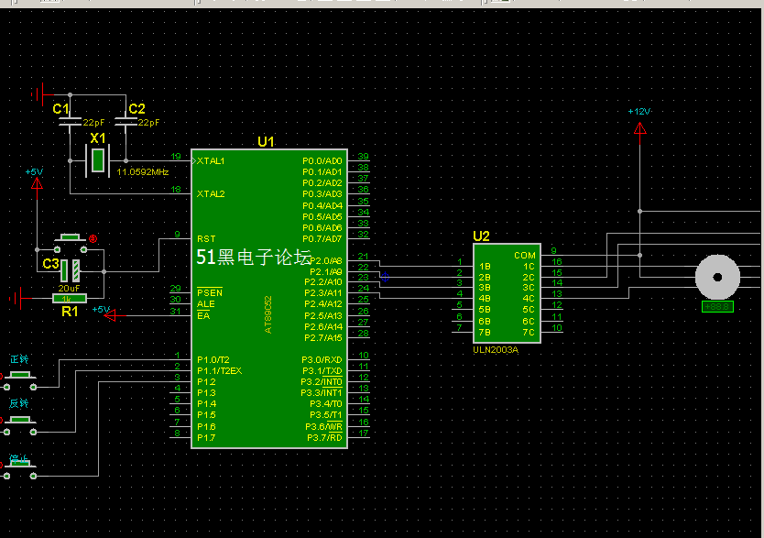Click the 1C output label on U2

(529, 267)
